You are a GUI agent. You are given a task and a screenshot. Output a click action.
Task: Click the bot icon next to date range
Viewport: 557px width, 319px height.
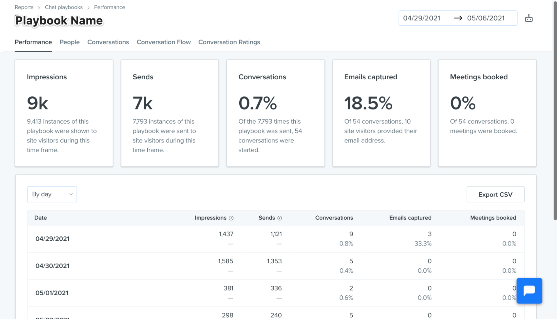tap(529, 18)
